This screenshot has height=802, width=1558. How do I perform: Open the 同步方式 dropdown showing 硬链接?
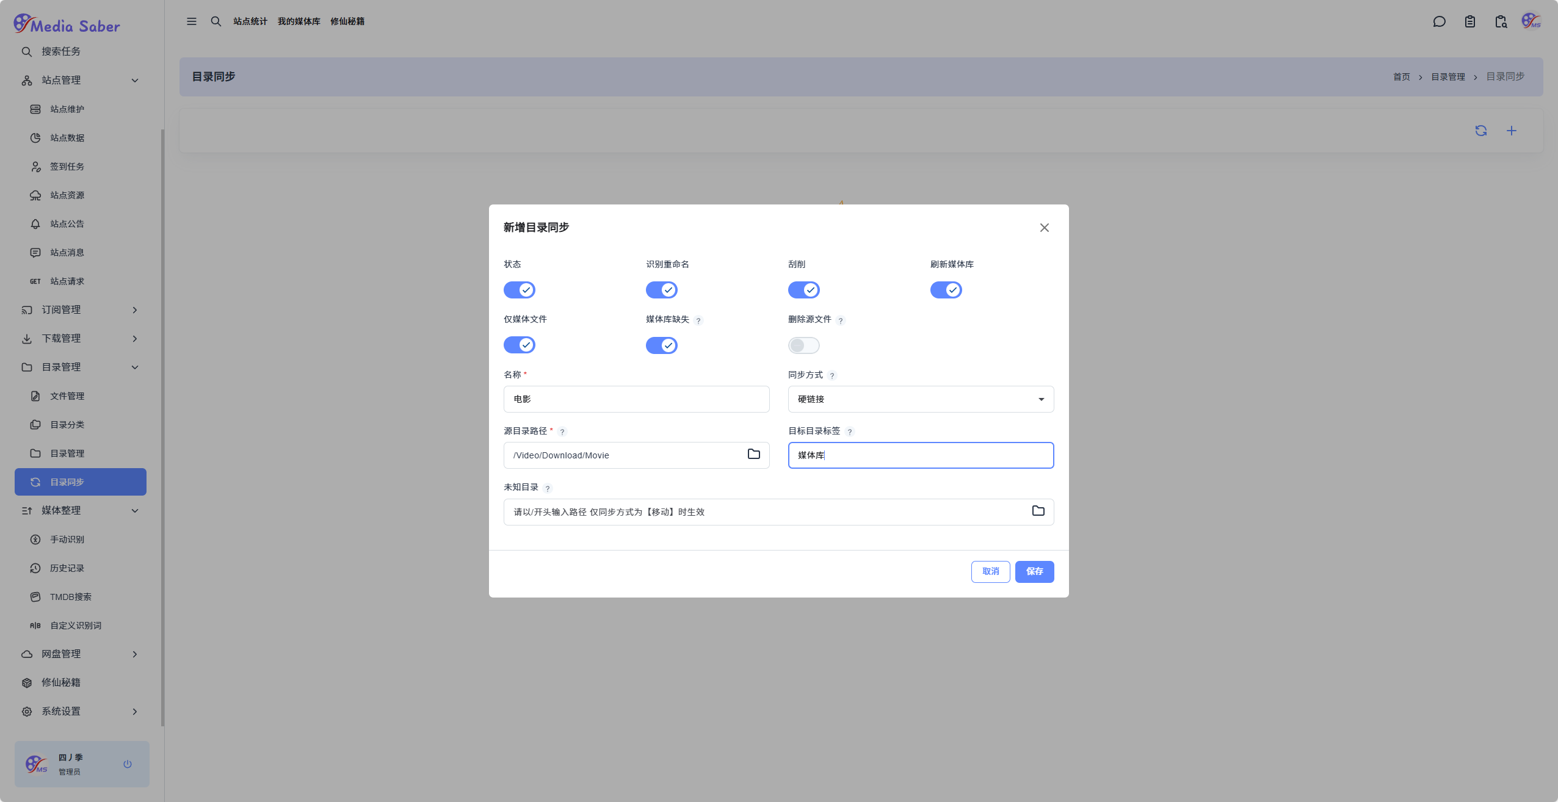921,399
